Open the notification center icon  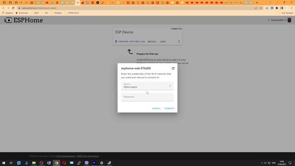click(290, 163)
